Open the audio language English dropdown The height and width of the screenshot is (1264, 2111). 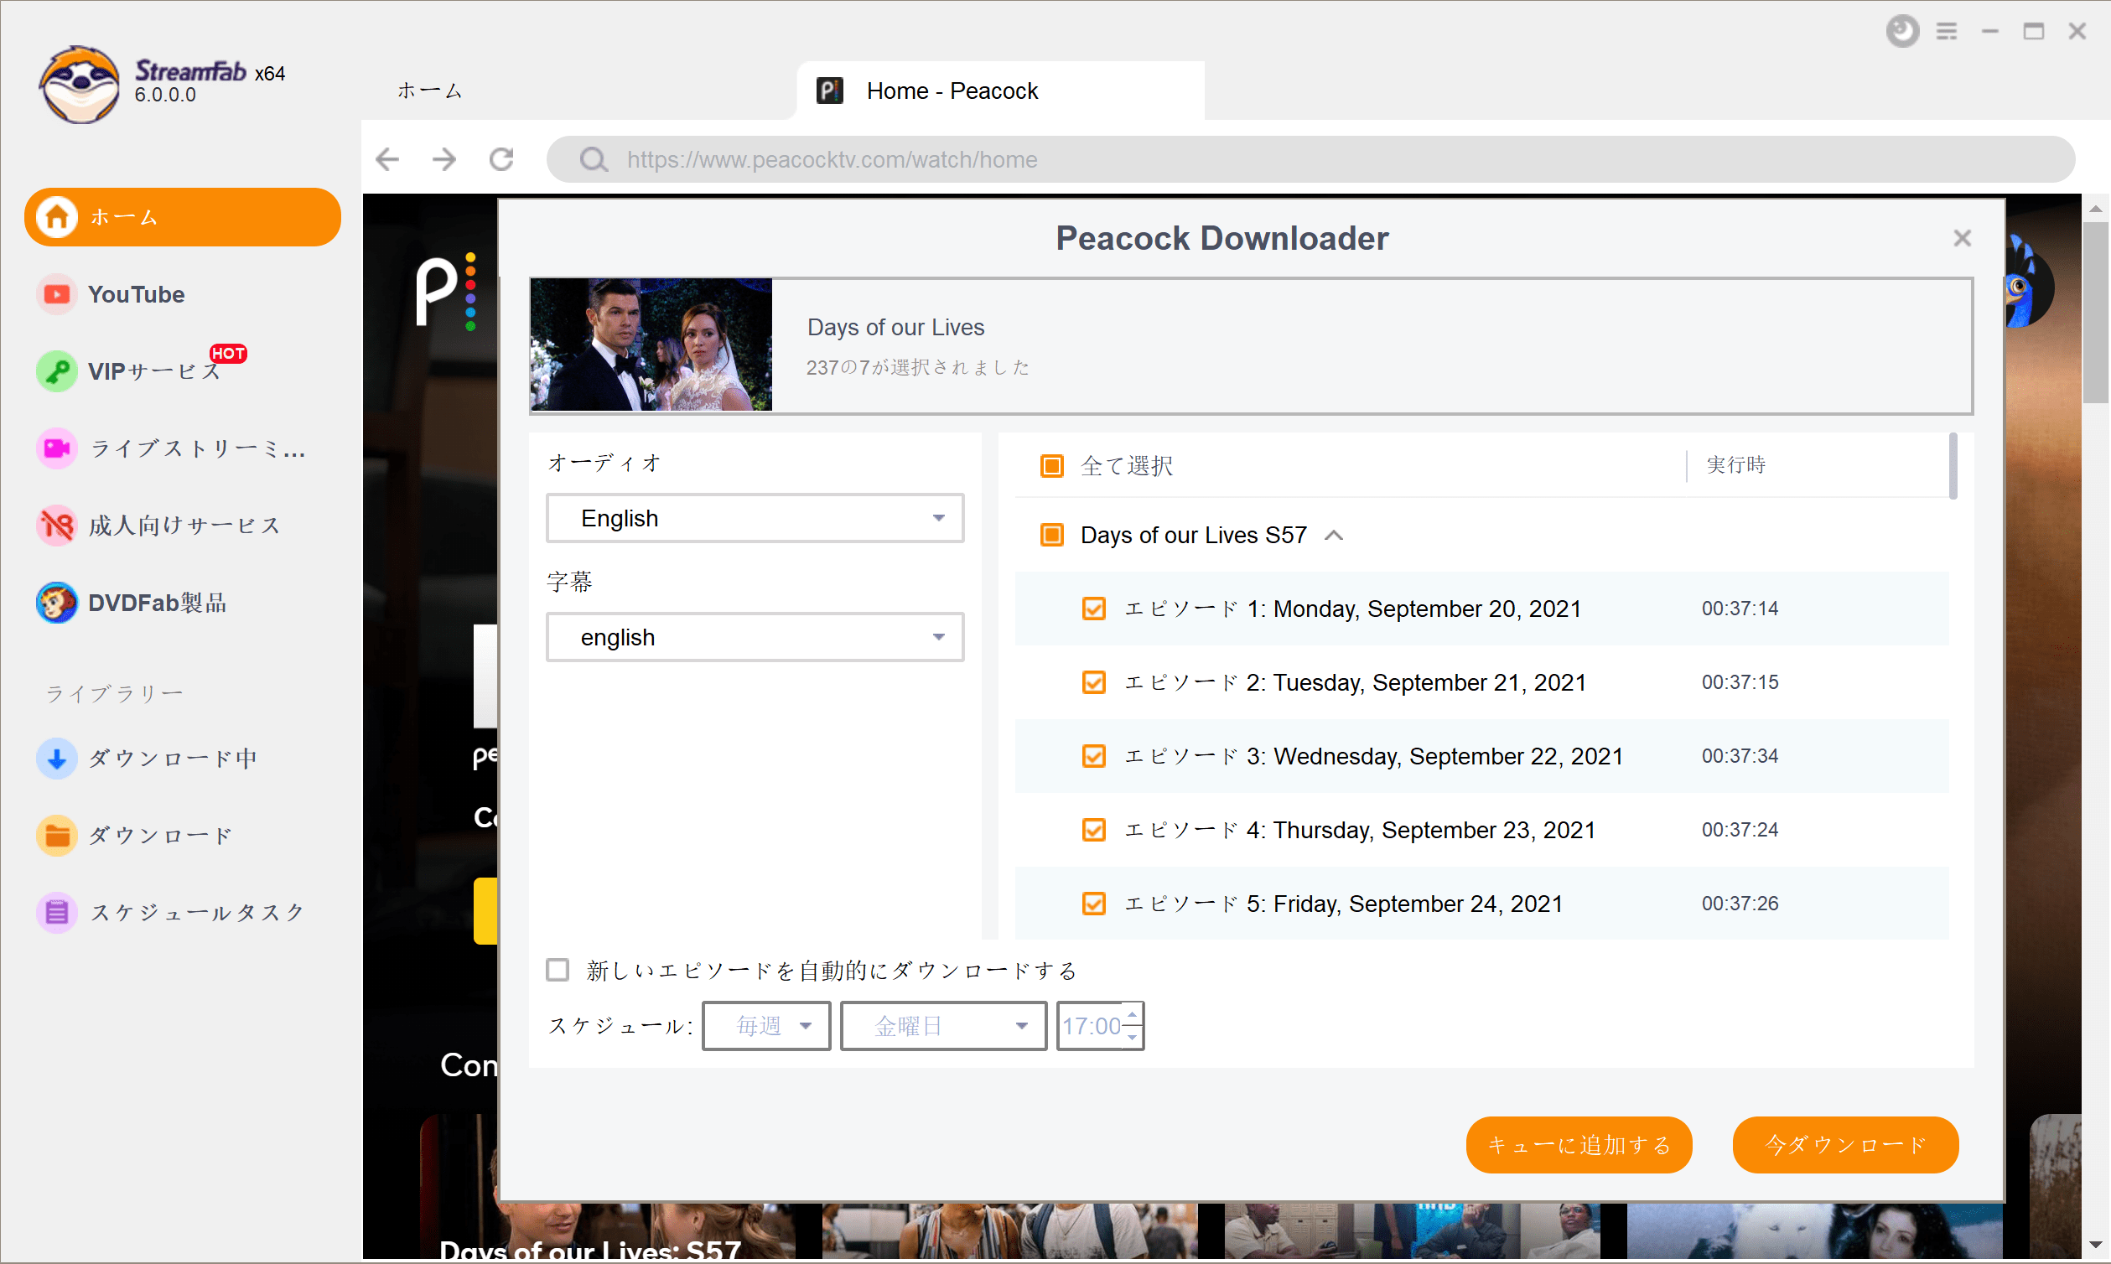pyautogui.click(x=755, y=518)
